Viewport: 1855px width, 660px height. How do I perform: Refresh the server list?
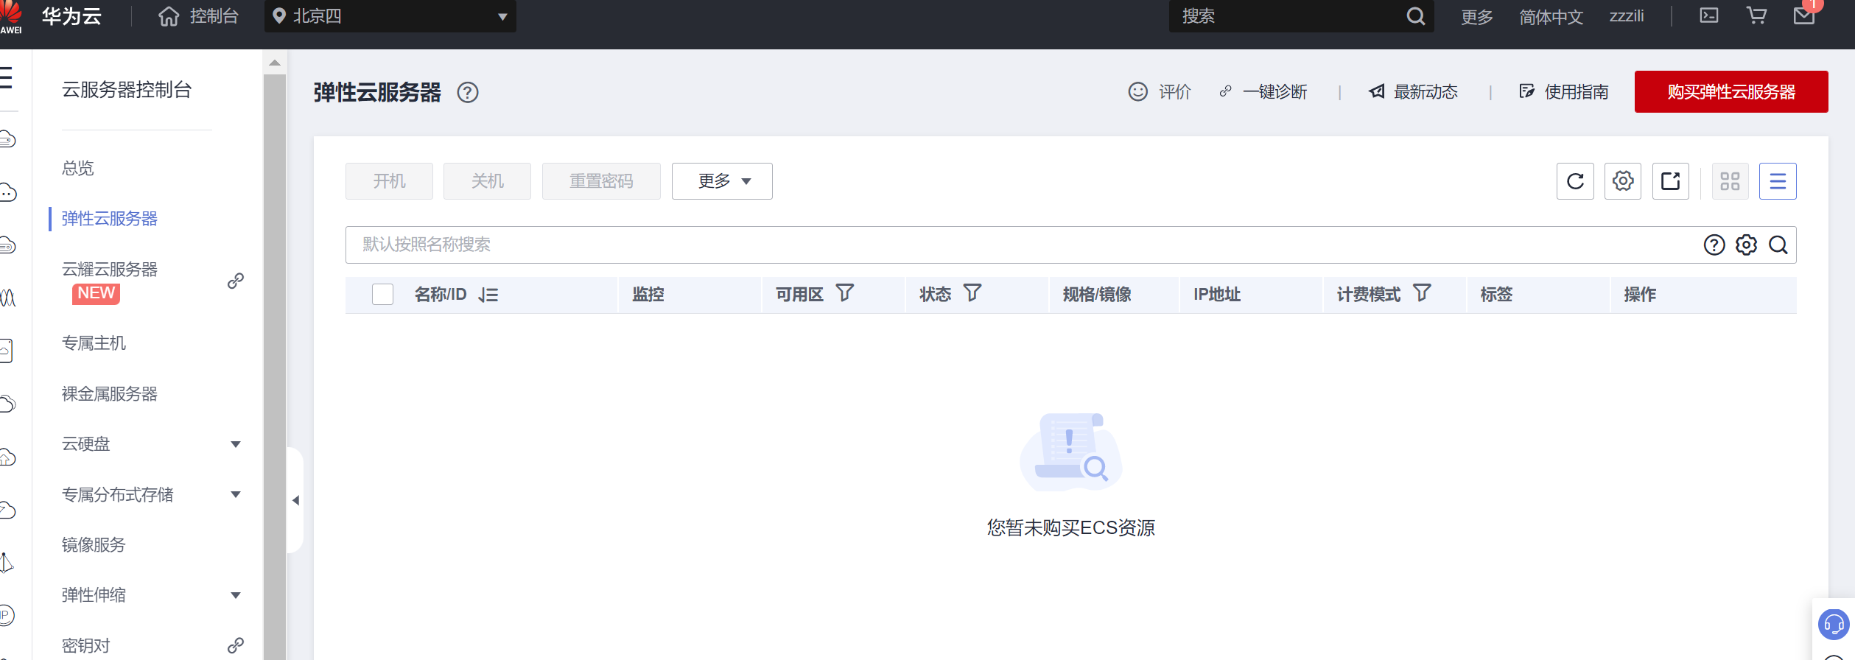point(1575,181)
